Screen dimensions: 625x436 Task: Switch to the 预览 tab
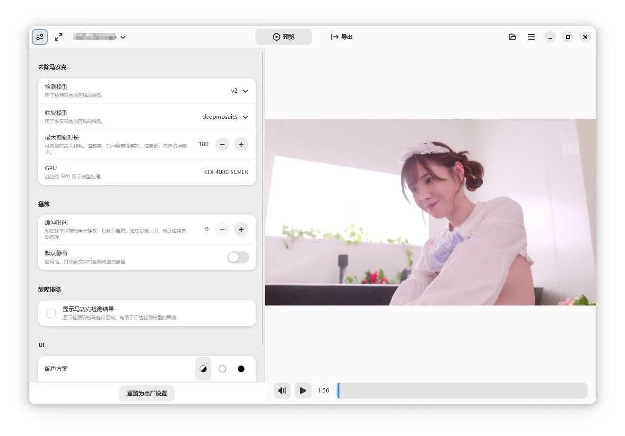tap(284, 37)
